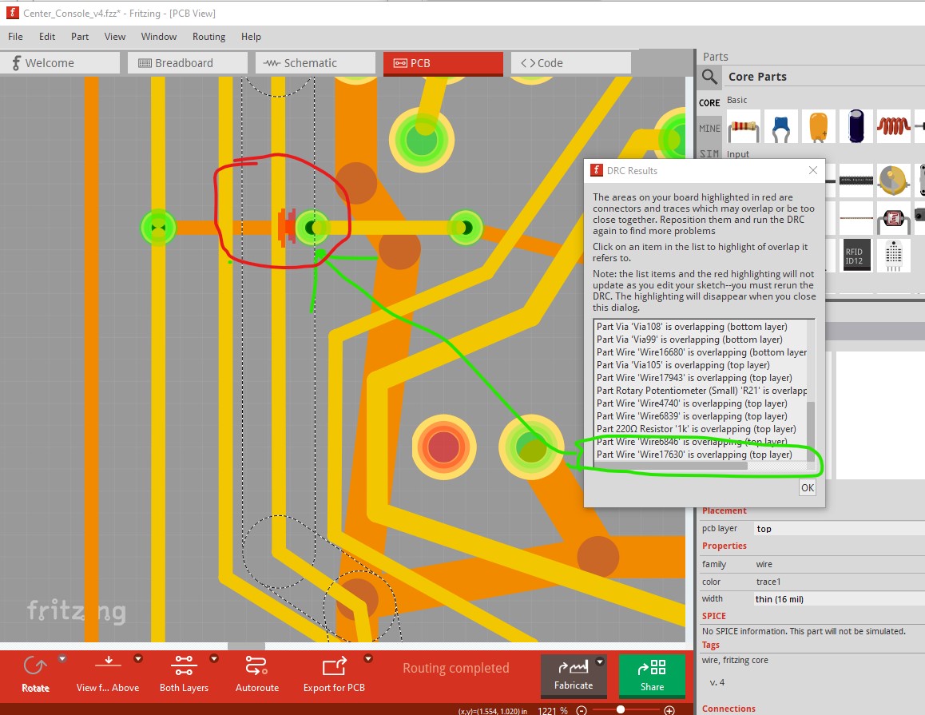Run the Autoroute tool
This screenshot has width=925, height=715.
(x=256, y=666)
